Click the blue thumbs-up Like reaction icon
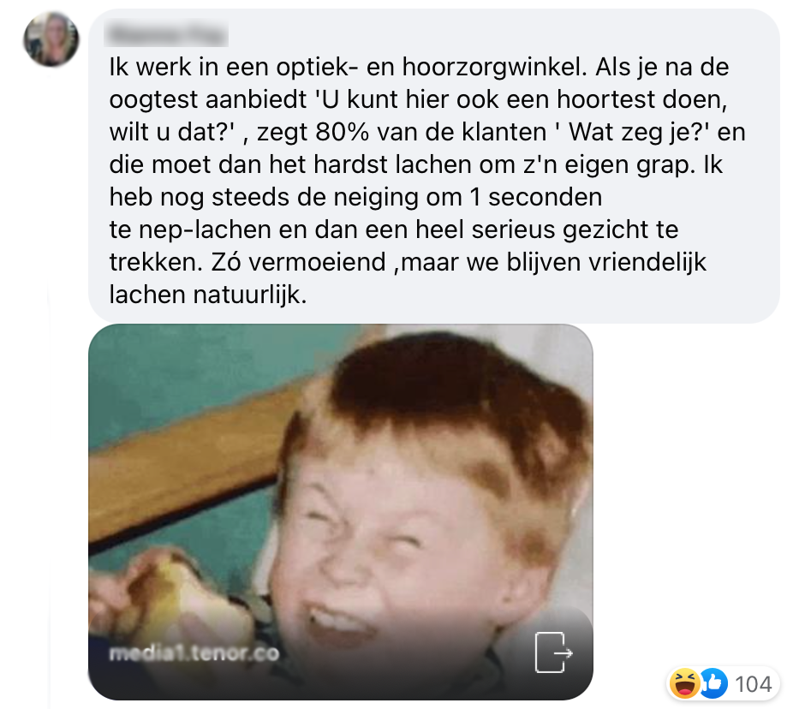The height and width of the screenshot is (709, 805). [714, 684]
